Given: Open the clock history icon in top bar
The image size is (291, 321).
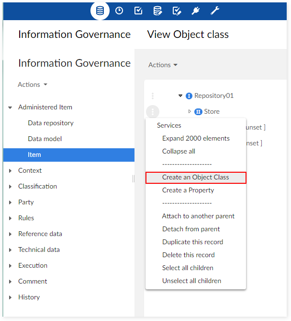Looking at the screenshot, I should click(119, 11).
